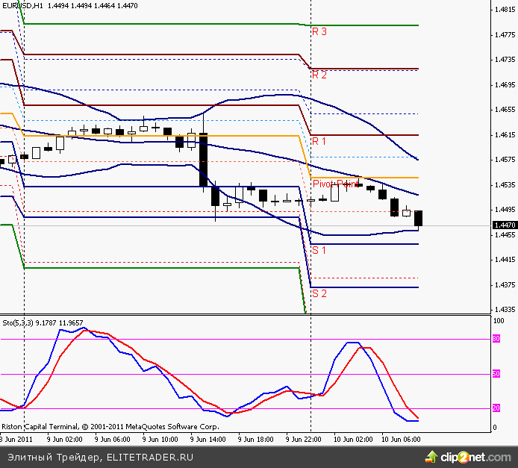Click the magenta 20 level marker

(496, 408)
